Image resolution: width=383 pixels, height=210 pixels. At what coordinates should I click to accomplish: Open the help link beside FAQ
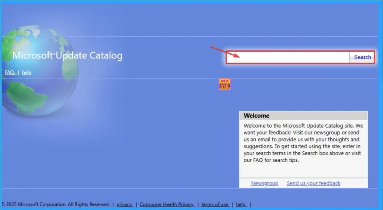tap(27, 72)
